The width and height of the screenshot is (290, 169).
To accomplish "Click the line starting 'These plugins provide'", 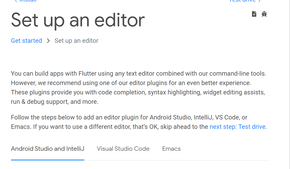I will click(138, 92).
